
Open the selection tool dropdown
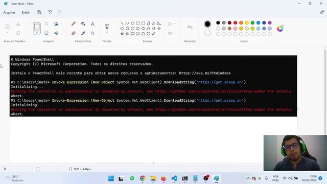37,32
